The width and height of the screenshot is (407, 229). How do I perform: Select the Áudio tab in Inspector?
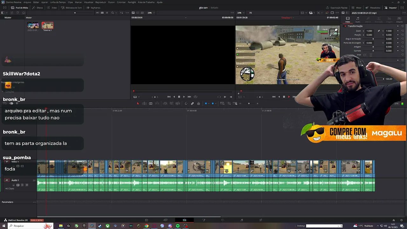(x=358, y=20)
